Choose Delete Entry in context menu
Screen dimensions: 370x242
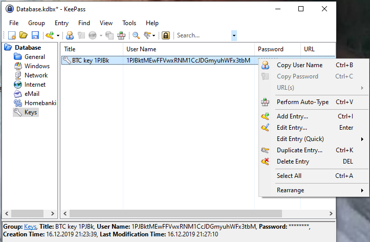point(314,162)
